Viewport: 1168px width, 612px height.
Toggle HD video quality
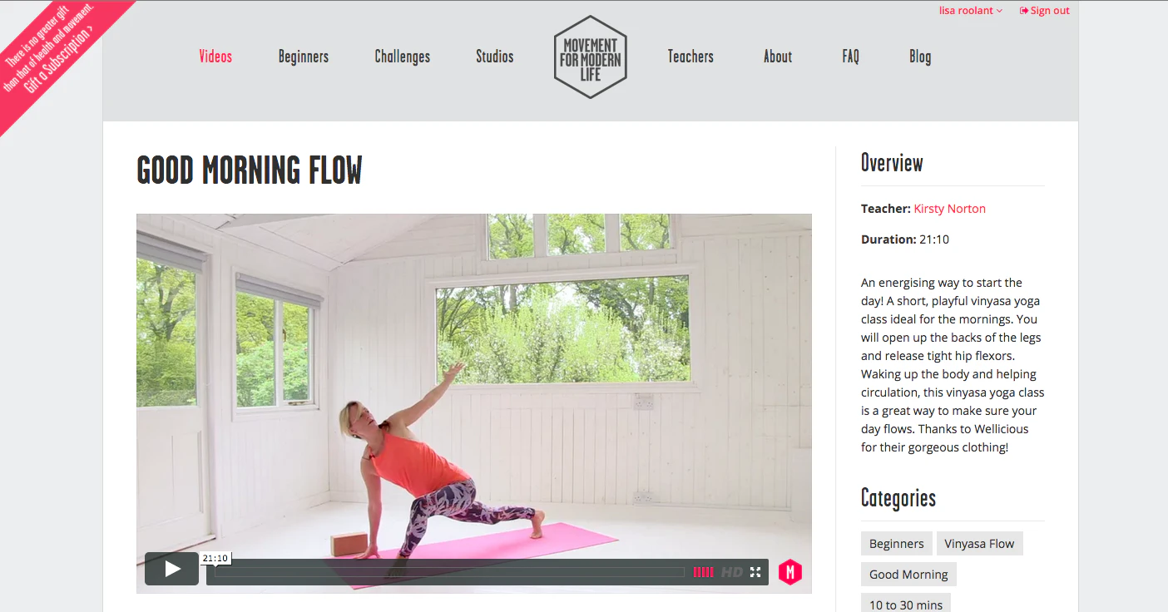pyautogui.click(x=731, y=572)
